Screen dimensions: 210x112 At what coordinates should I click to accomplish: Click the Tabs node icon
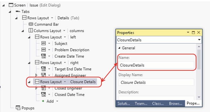tap(18, 11)
